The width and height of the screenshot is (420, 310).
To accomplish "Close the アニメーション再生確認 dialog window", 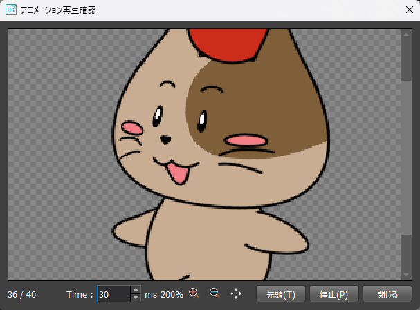I will point(410,10).
